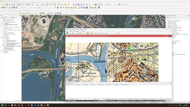Expand all groups in the Layers panel

click(12, 17)
